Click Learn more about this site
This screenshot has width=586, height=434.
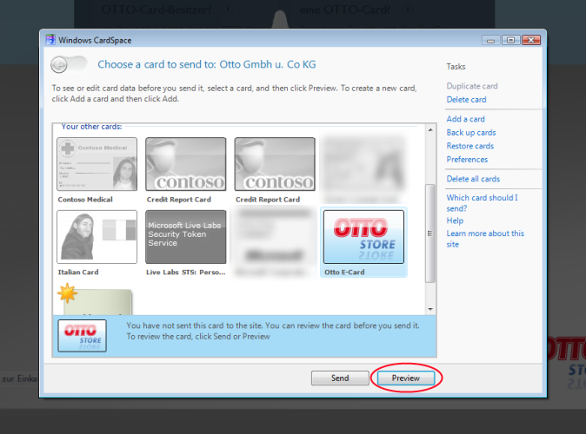[485, 239]
